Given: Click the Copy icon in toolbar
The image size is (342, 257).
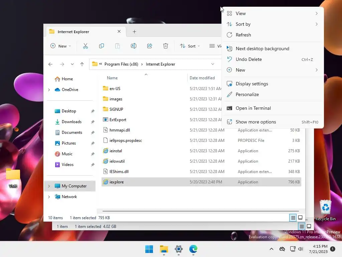Looking at the screenshot, I should tap(102, 46).
